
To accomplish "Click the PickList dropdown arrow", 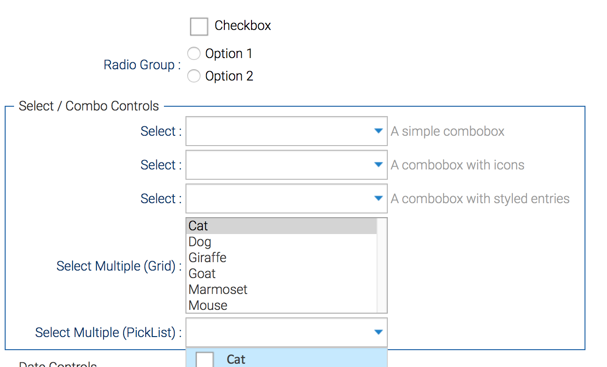I will pos(379,333).
